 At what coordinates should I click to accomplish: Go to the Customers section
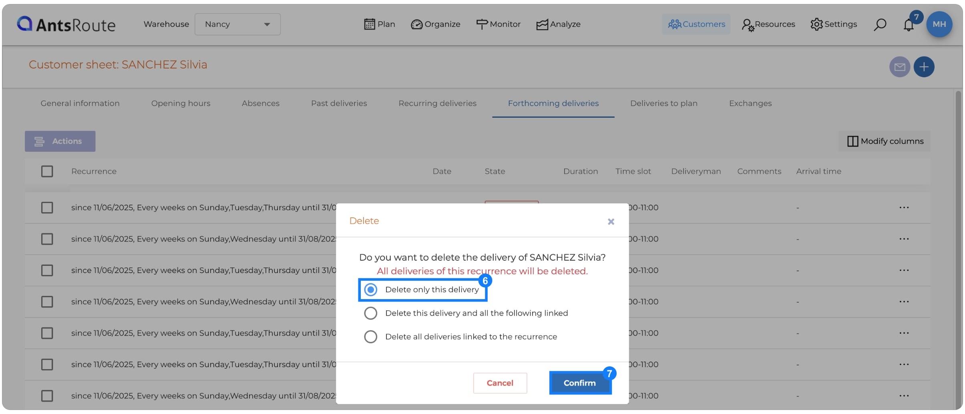pyautogui.click(x=696, y=24)
